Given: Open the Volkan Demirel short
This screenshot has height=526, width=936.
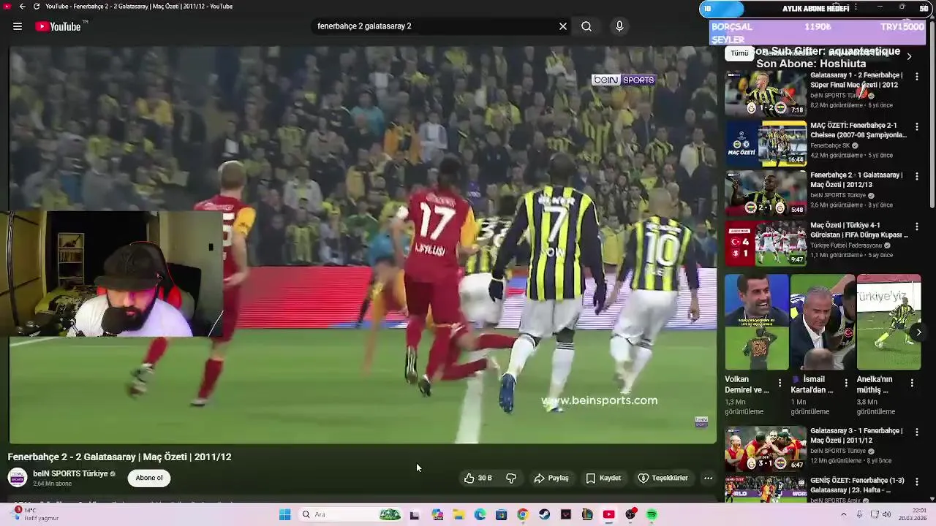Looking at the screenshot, I should pos(757,322).
